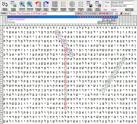The image size is (137, 124).
Task: Select the Identify word icon
Action: click(x=63, y=4)
